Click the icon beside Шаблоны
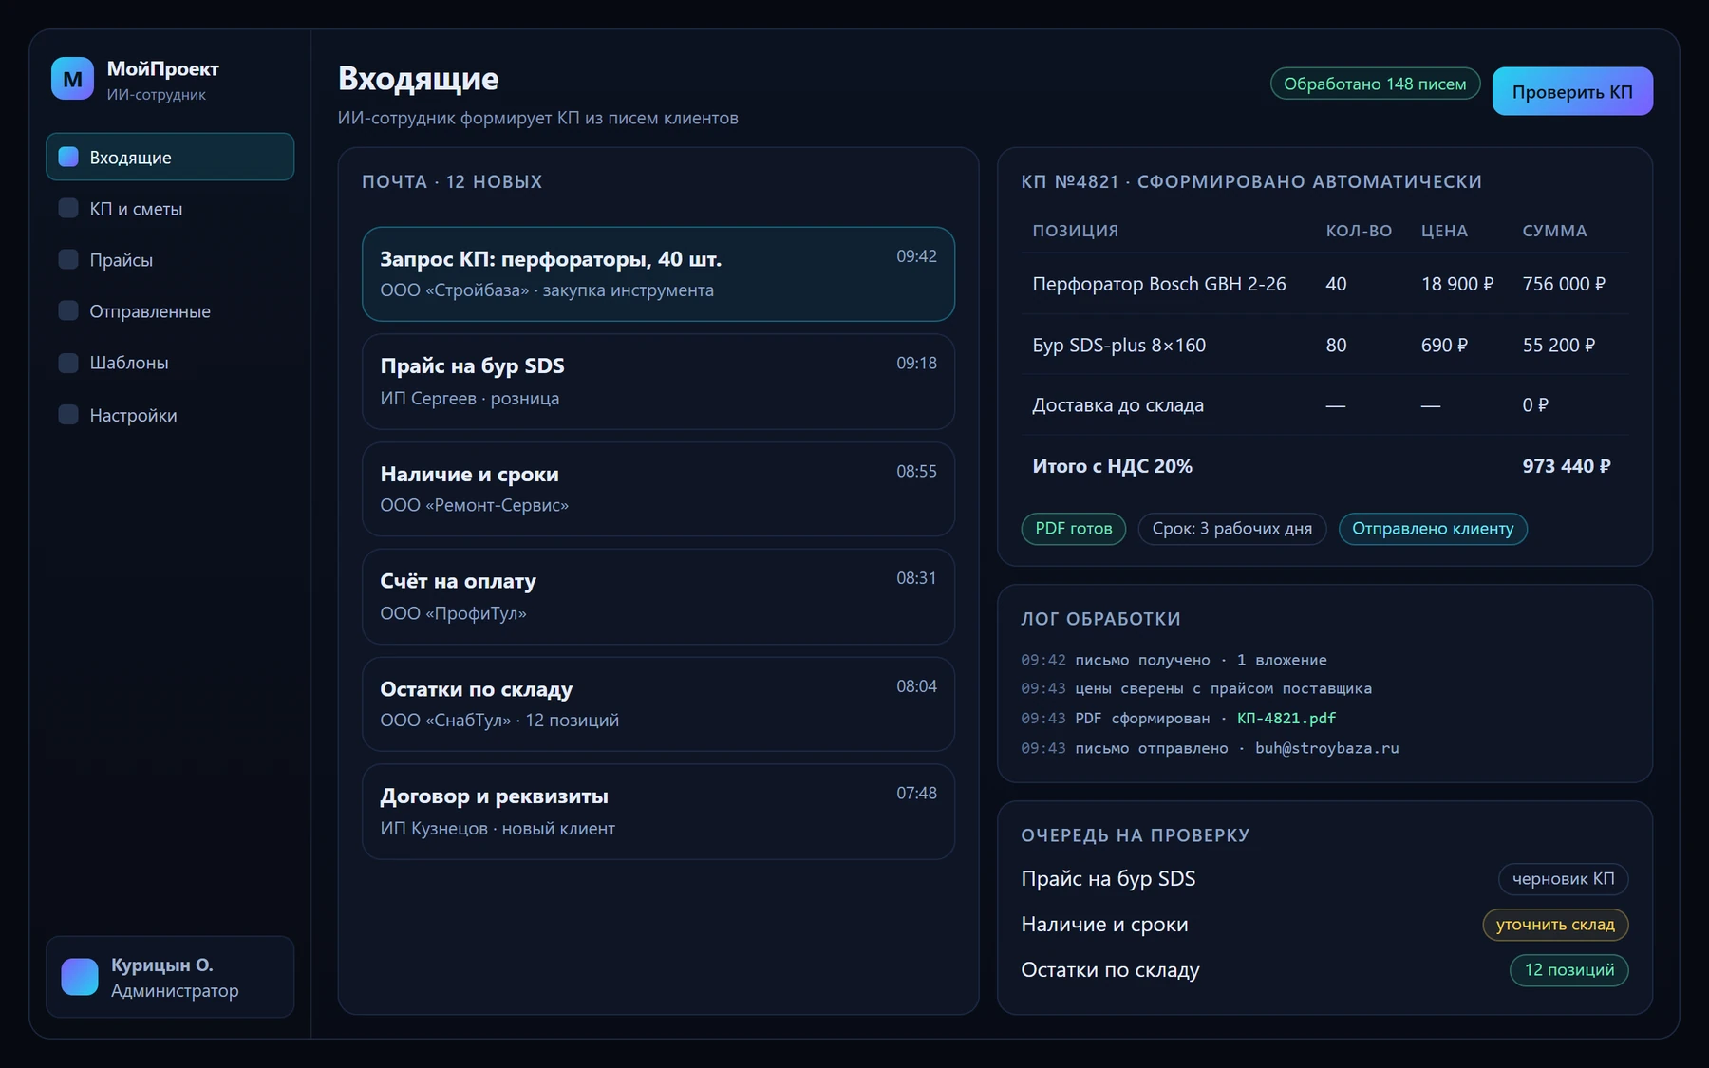 click(68, 363)
